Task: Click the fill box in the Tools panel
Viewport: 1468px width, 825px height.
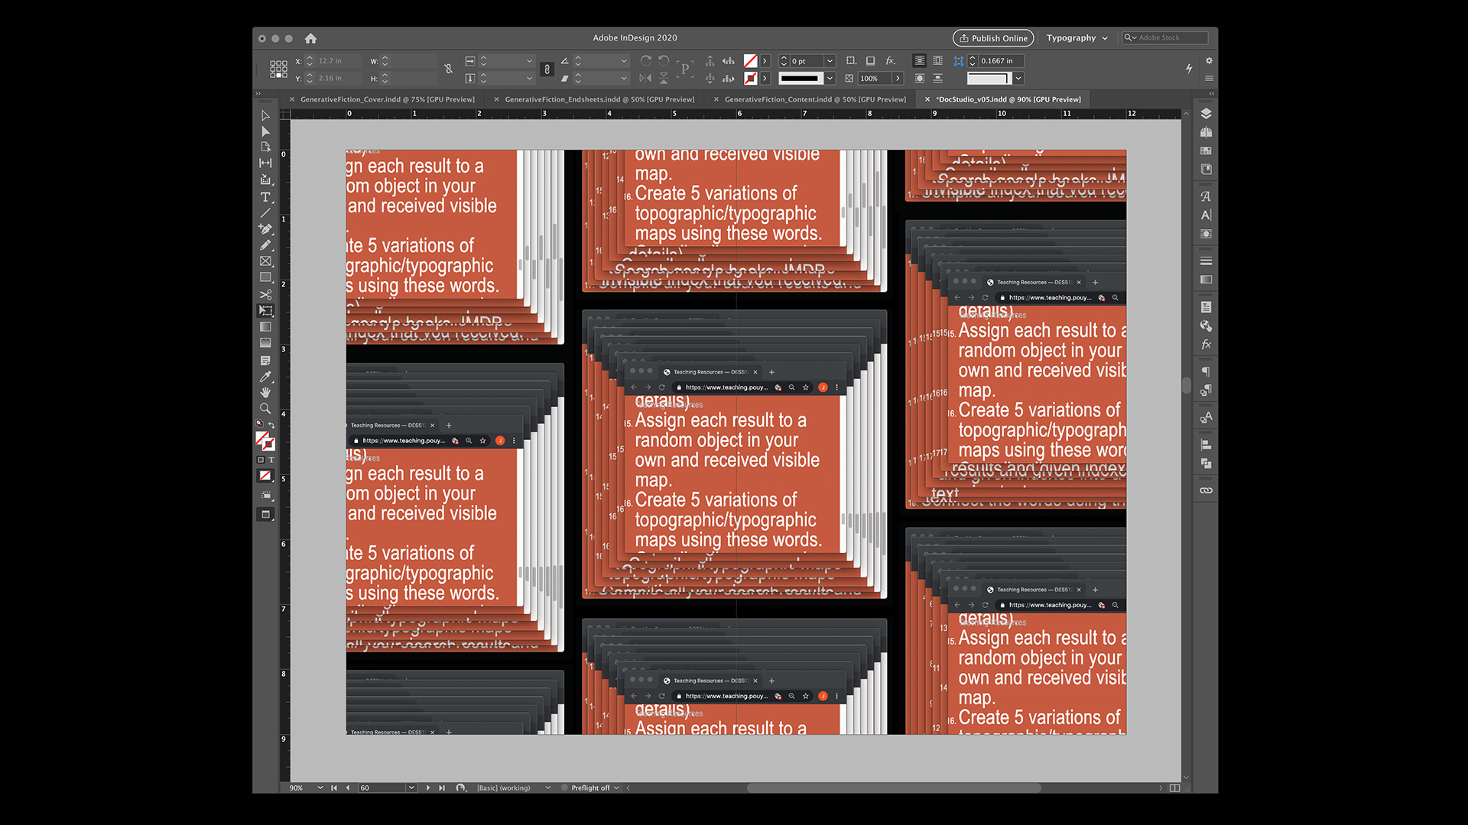Action: tap(262, 438)
